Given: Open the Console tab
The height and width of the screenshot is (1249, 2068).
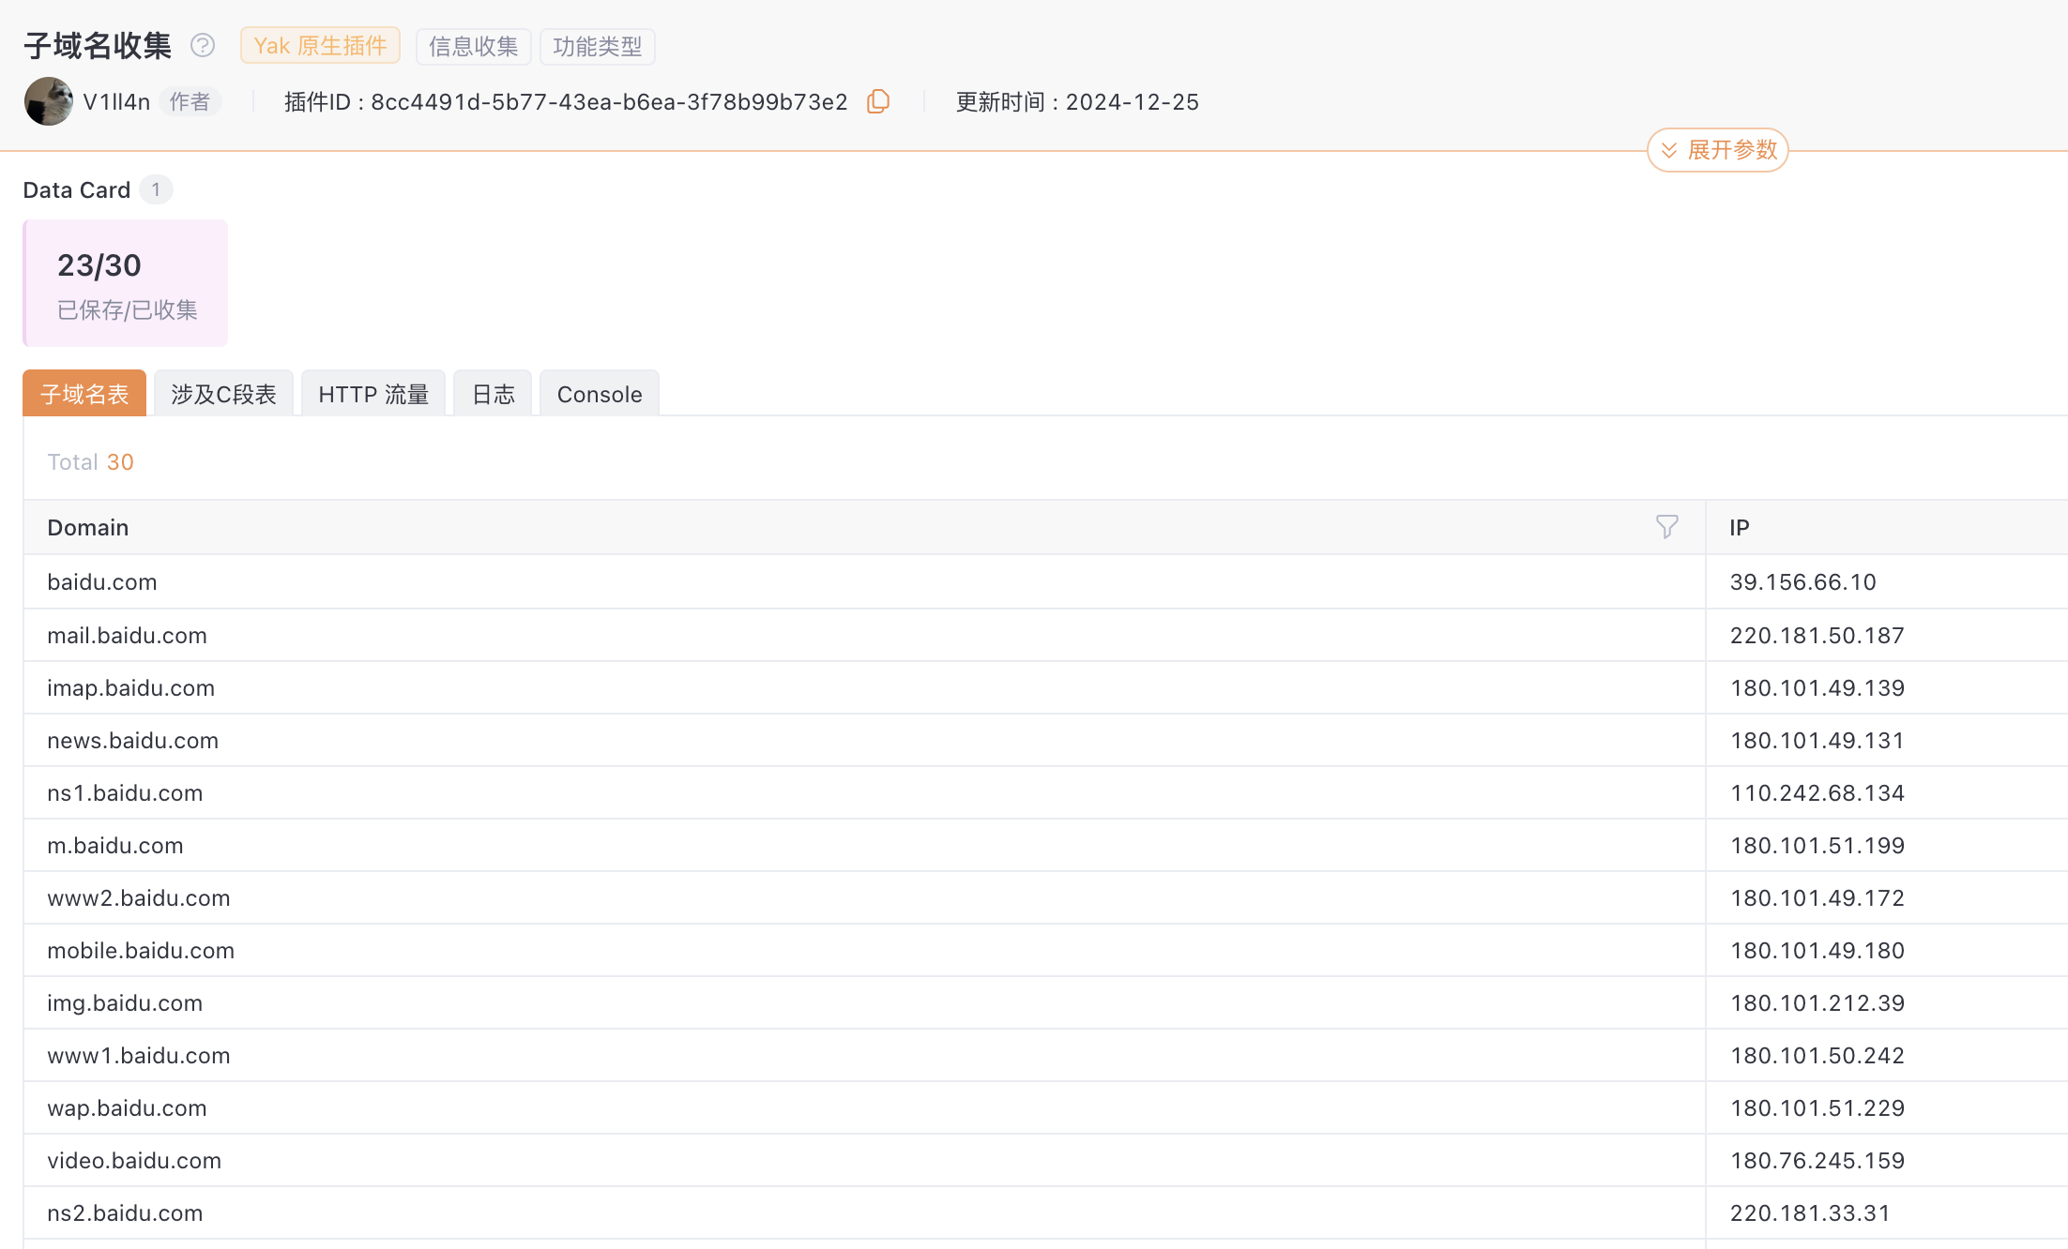Looking at the screenshot, I should (600, 394).
